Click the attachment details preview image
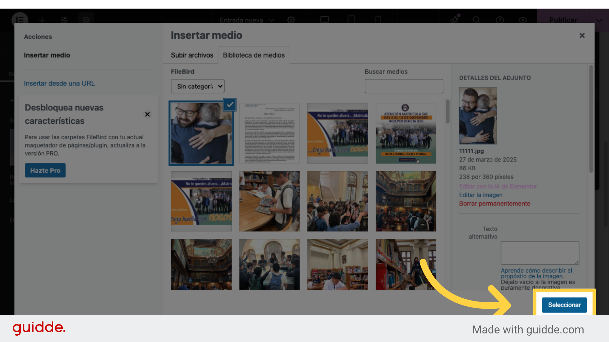Screen dimensions: 609x342 coord(478,116)
